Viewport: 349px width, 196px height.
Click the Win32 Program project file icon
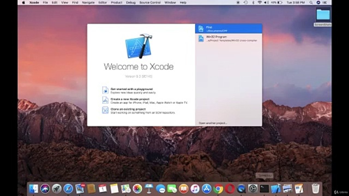pyautogui.click(x=201, y=38)
